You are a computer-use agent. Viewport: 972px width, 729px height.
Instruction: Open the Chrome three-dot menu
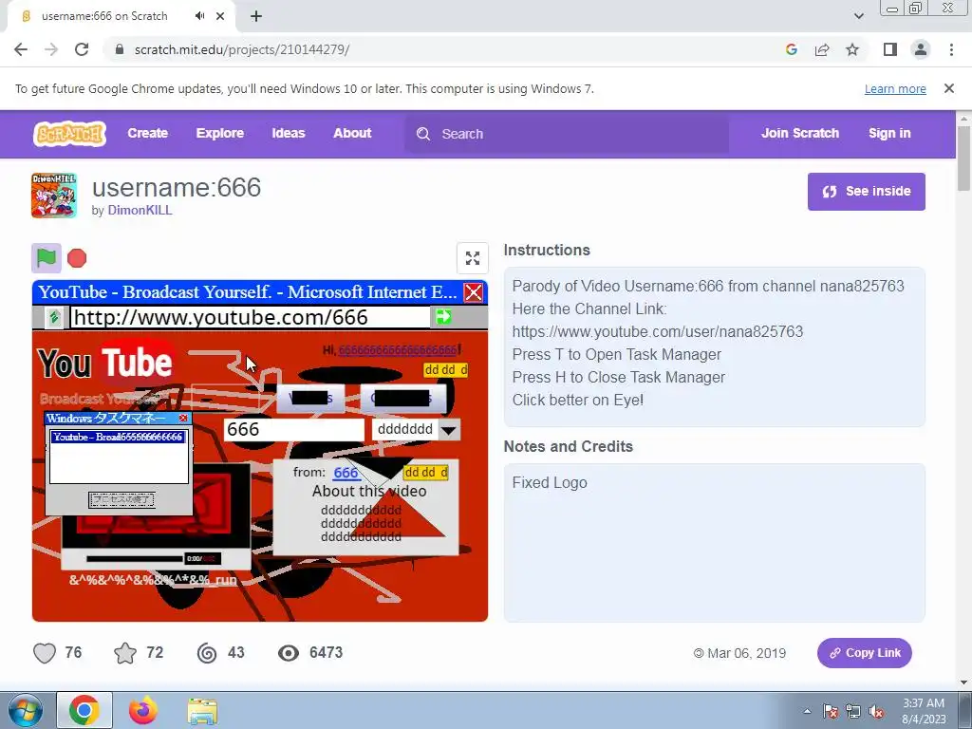coord(951,49)
